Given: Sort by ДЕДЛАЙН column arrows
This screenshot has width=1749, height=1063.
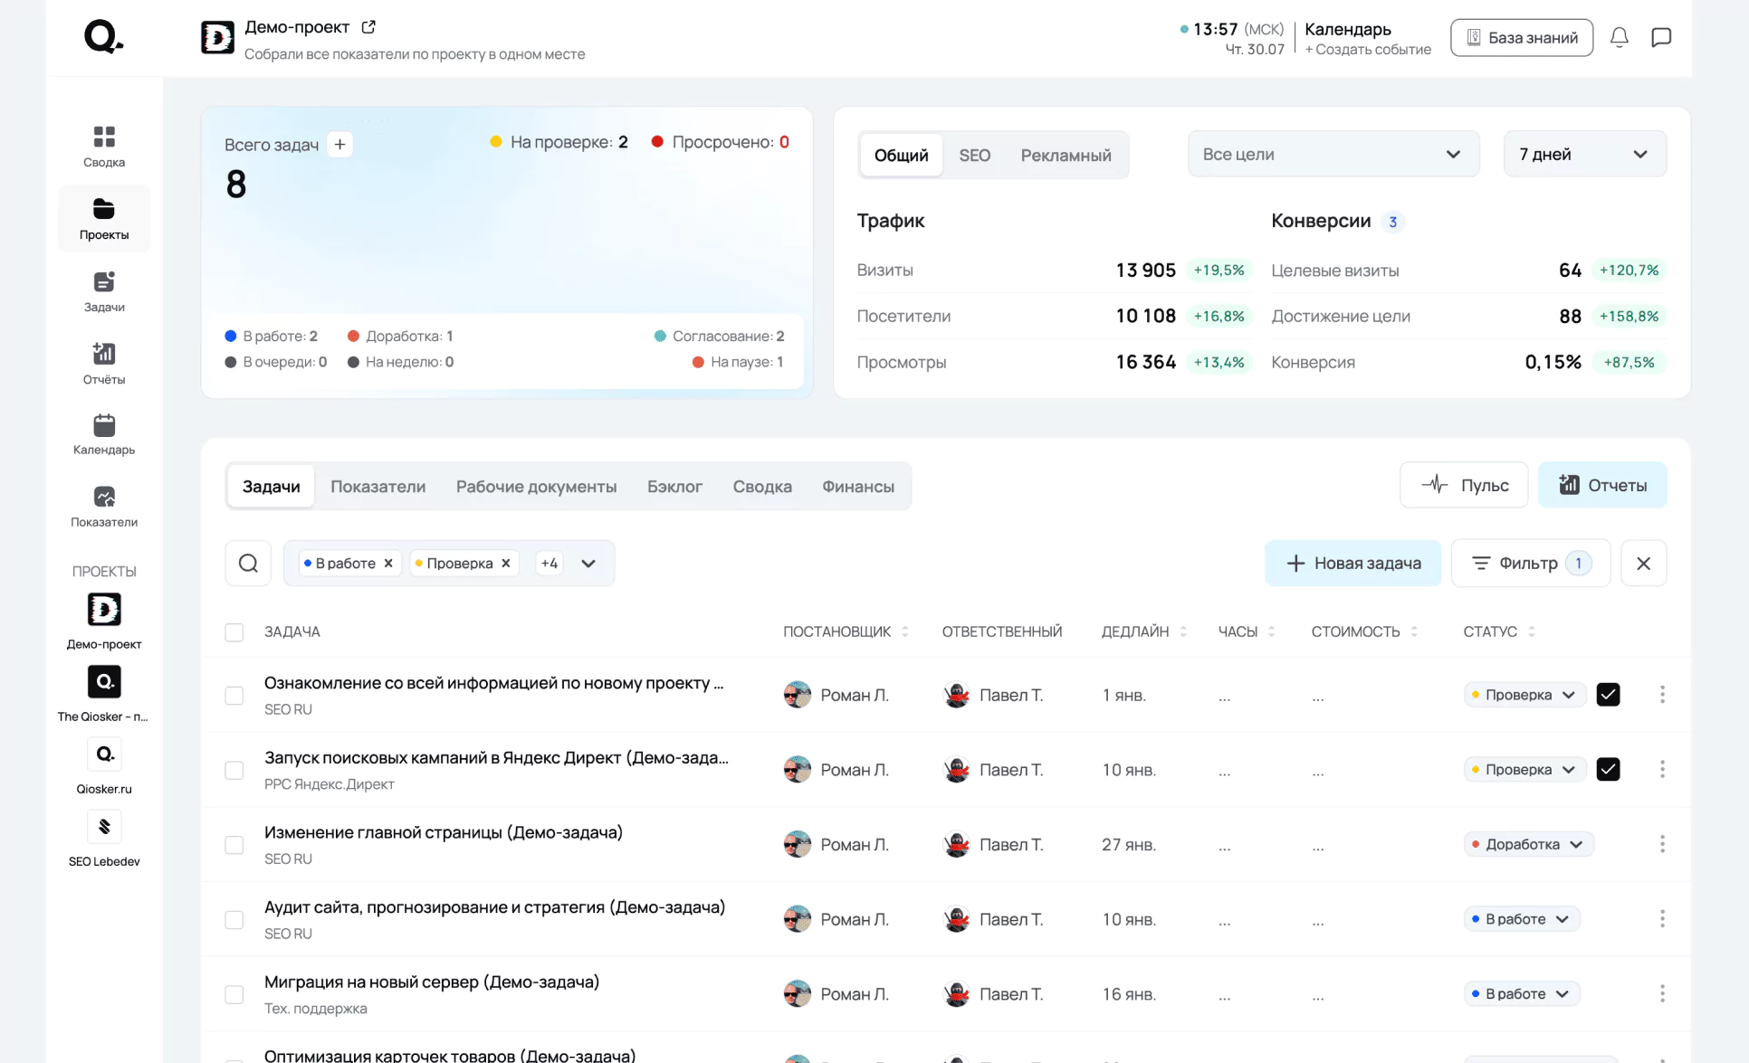Looking at the screenshot, I should 1183,631.
